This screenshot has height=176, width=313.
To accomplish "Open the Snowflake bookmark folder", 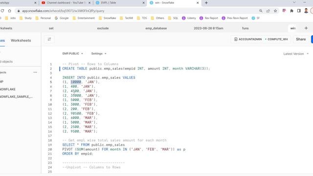I will coord(108,18).
